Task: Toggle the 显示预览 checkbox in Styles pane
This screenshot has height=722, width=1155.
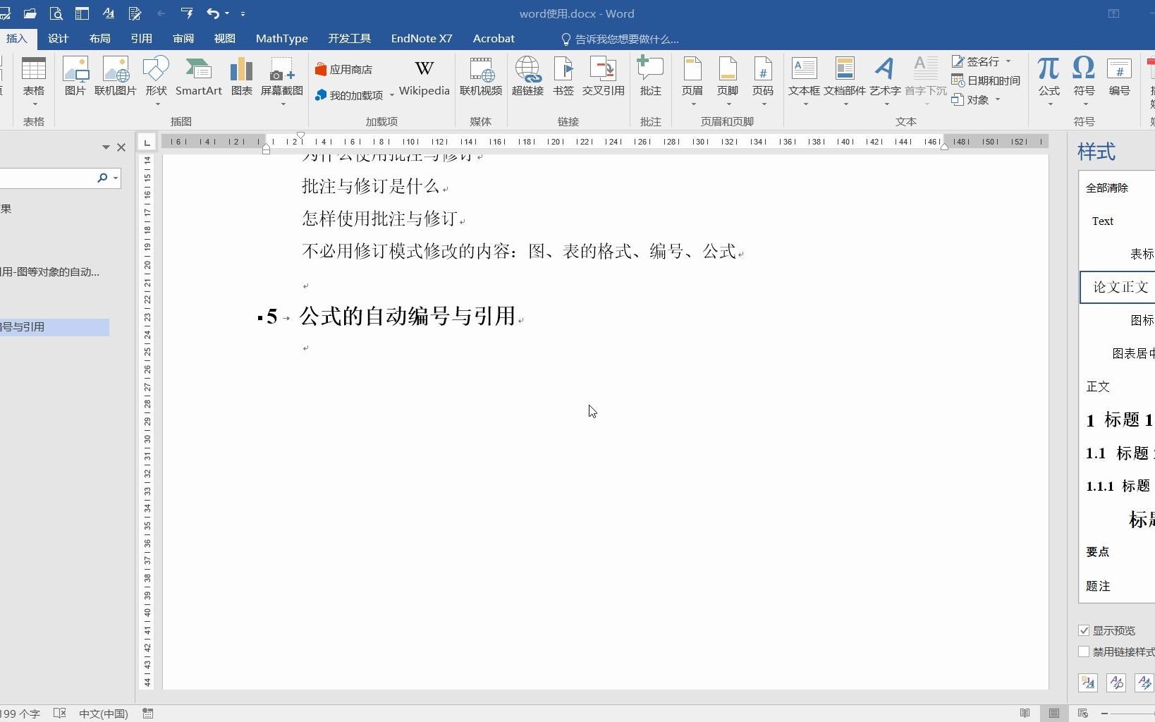Action: click(x=1084, y=630)
